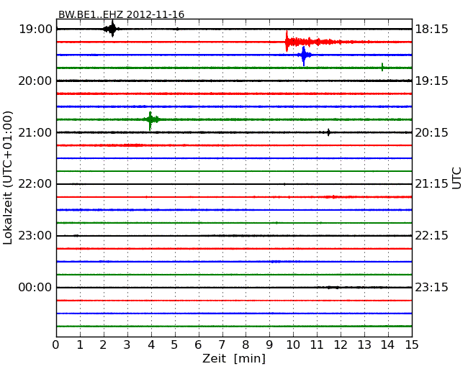Click x-axis tick label 15
This screenshot has height=374, width=468.
[412, 345]
